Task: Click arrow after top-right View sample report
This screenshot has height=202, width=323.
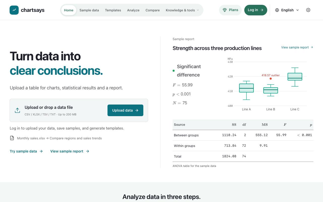Action: click(312, 47)
